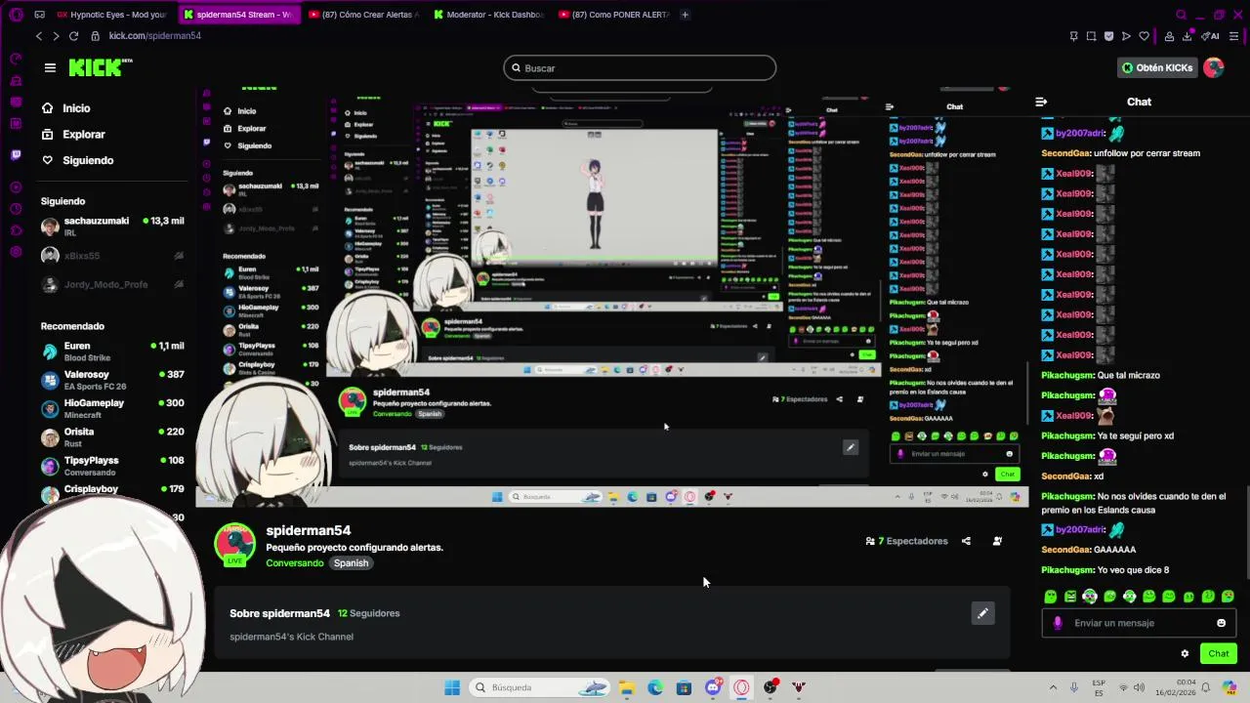This screenshot has width=1250, height=703.
Task: Click the green Chat send button
Action: (1218, 653)
